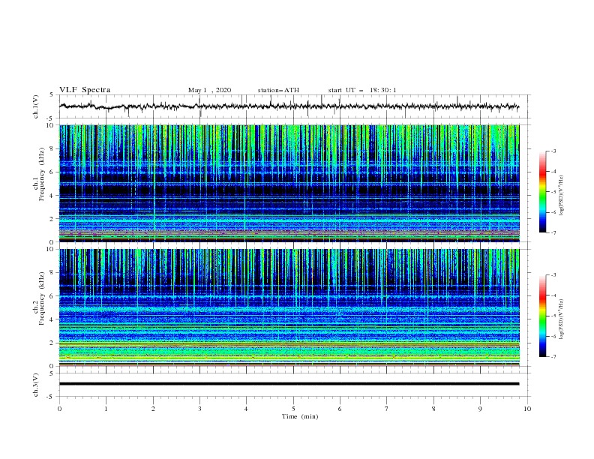
Task: Click time-axis tick label "5"
Action: [293, 409]
